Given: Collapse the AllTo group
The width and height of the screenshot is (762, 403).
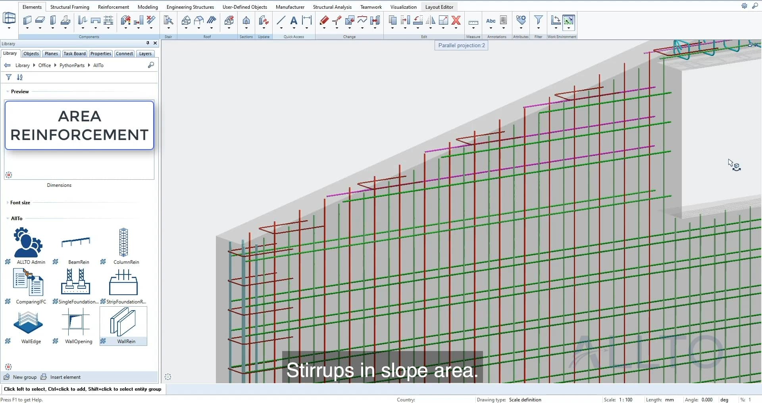Looking at the screenshot, I should [x=8, y=218].
